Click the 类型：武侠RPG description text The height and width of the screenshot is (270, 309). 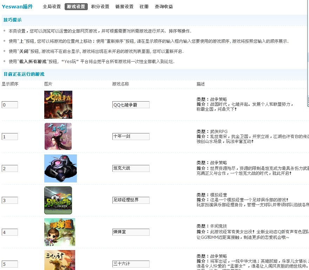tap(212, 131)
